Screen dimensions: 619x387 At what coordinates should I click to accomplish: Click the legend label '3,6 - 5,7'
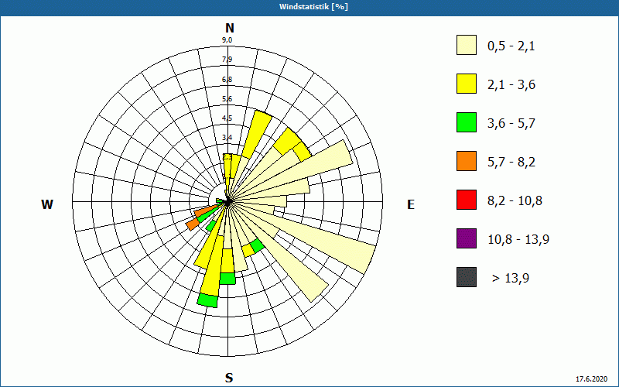click(511, 124)
